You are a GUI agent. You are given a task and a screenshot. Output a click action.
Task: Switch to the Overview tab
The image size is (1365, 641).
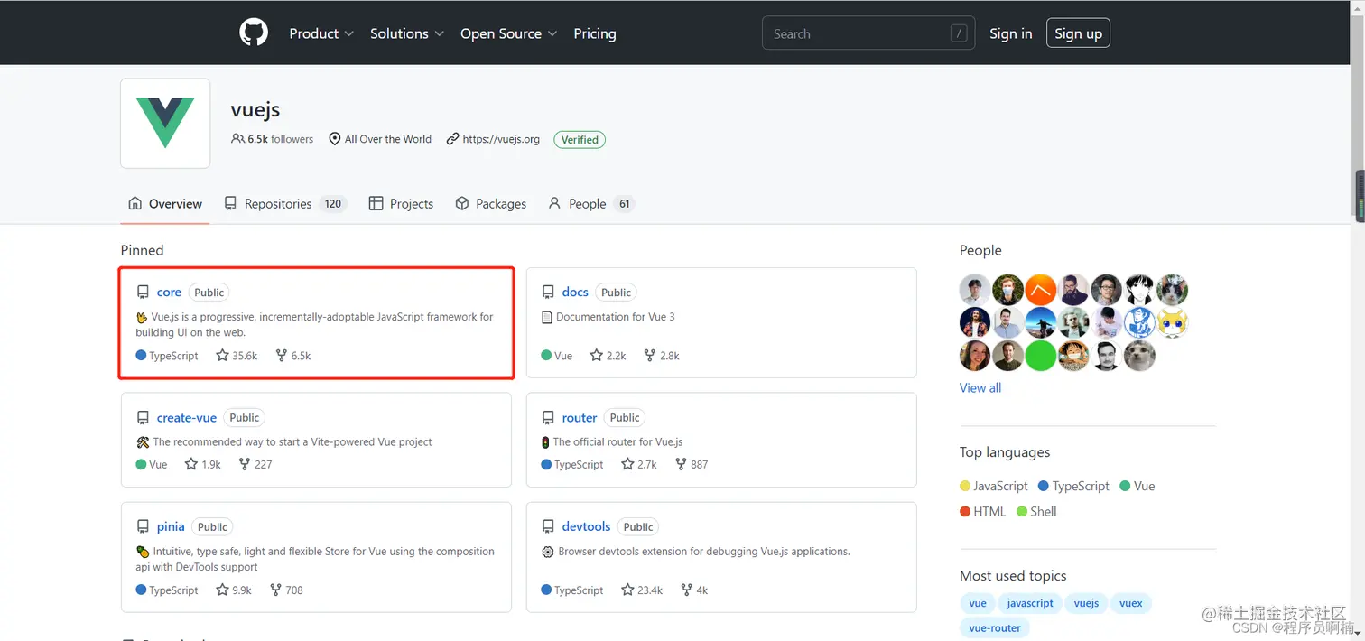click(165, 204)
